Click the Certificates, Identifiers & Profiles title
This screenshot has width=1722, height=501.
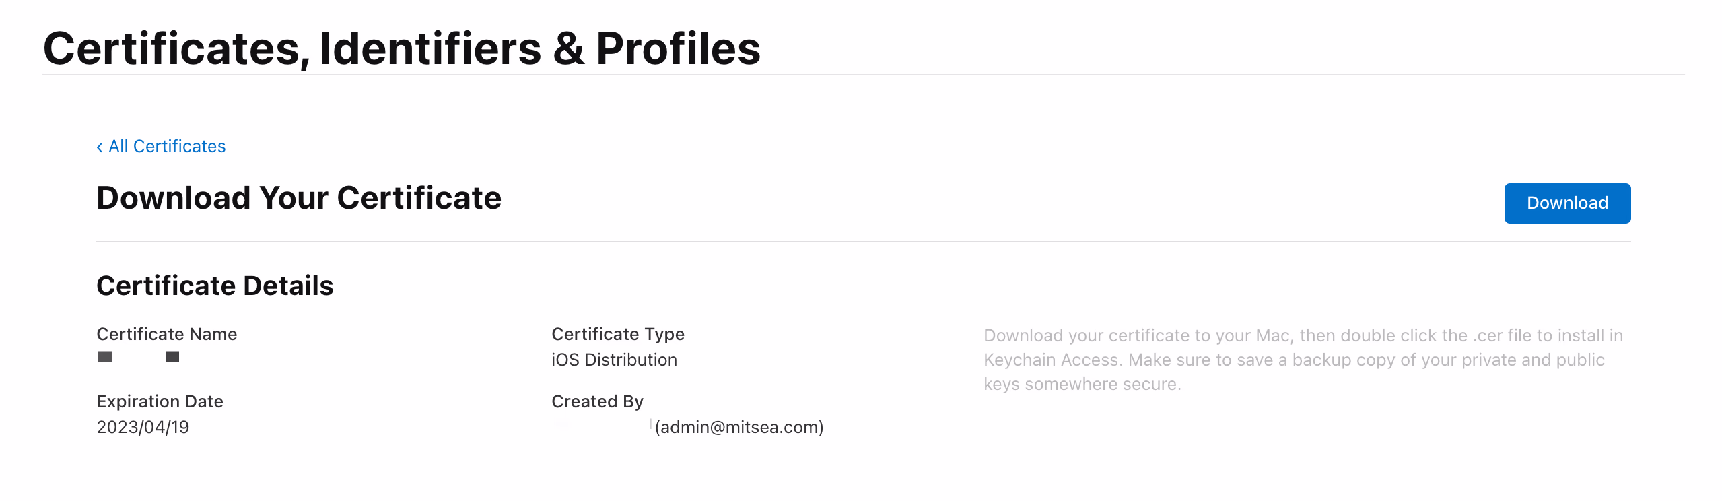pos(401,48)
